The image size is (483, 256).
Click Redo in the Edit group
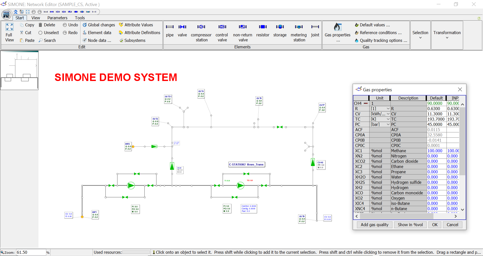click(x=70, y=33)
